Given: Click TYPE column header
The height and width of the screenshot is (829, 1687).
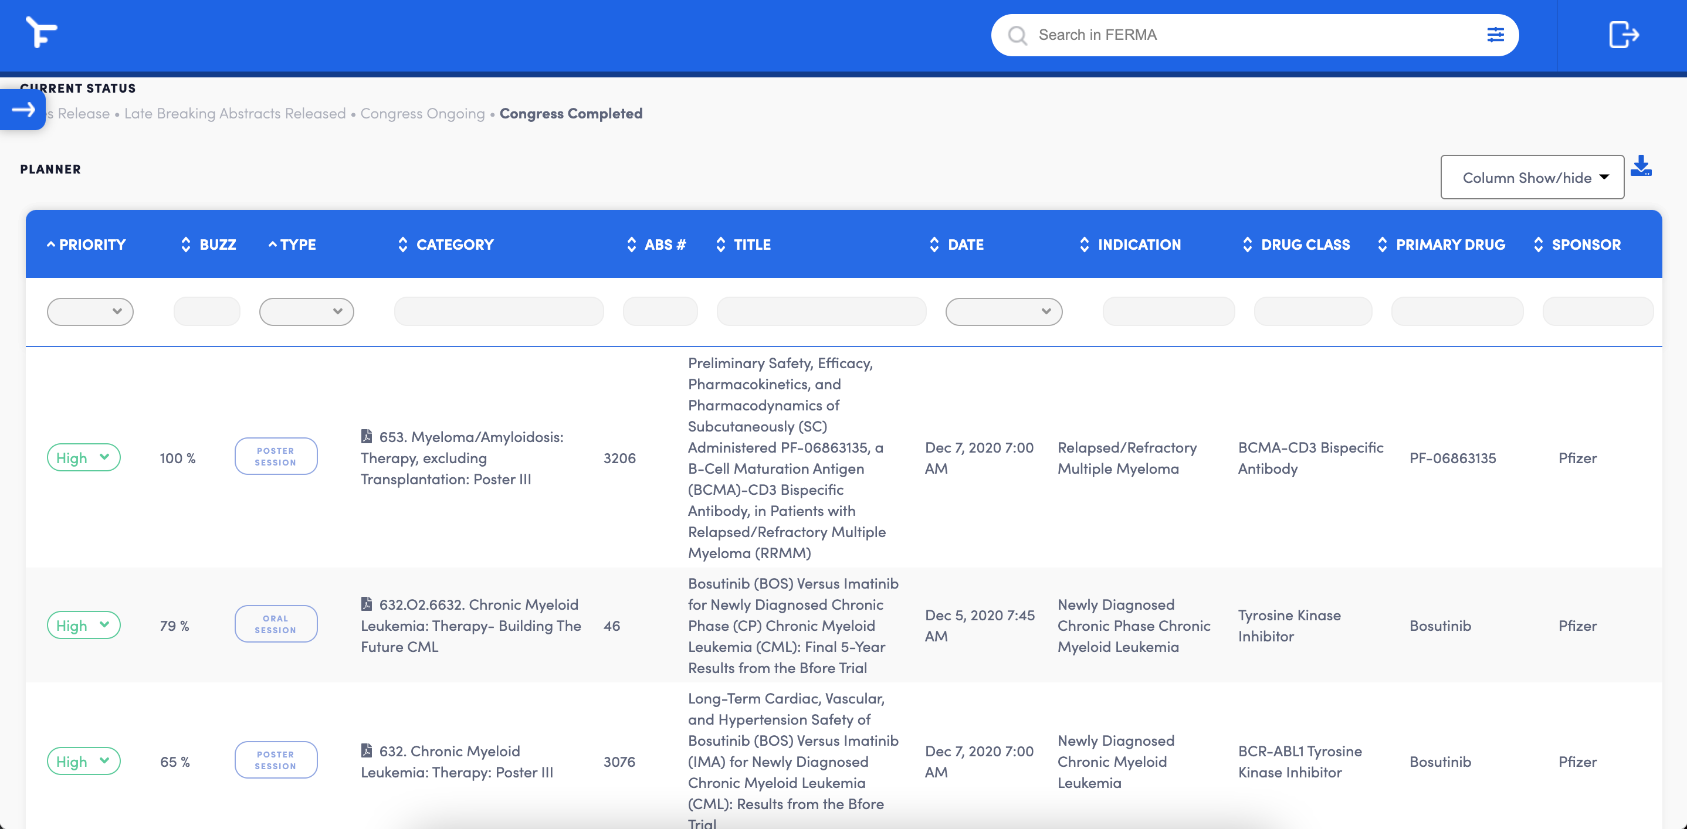Looking at the screenshot, I should coord(298,244).
